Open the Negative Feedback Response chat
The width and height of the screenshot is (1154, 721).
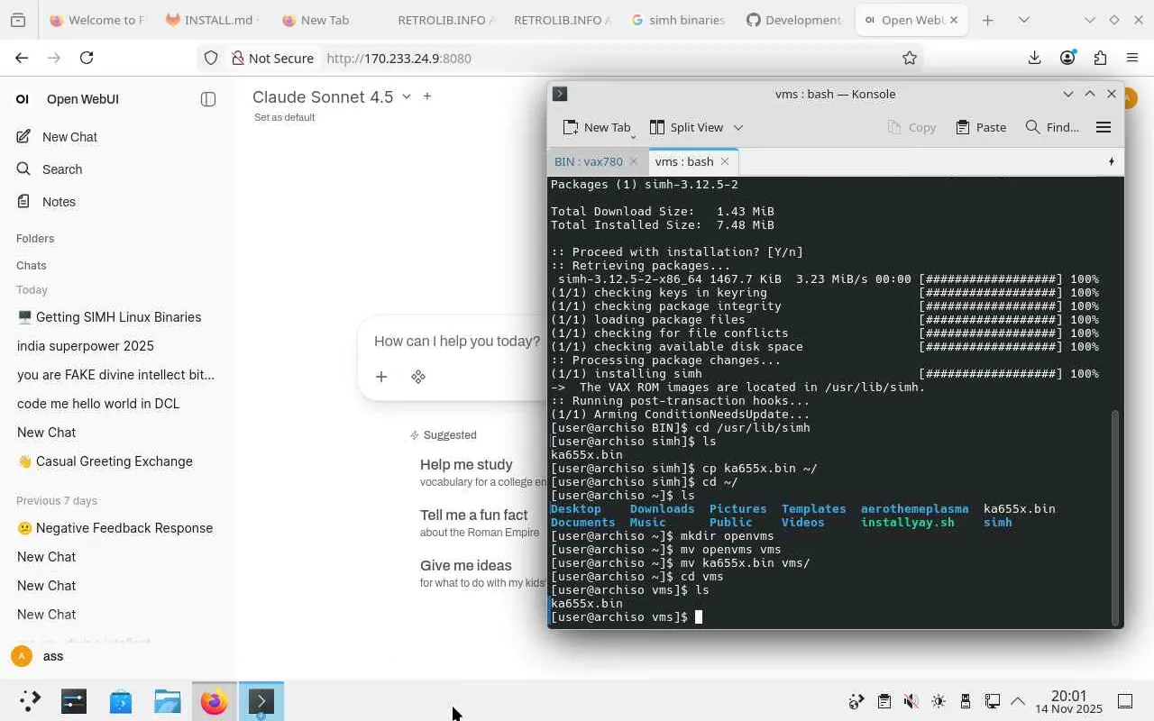pos(117,528)
